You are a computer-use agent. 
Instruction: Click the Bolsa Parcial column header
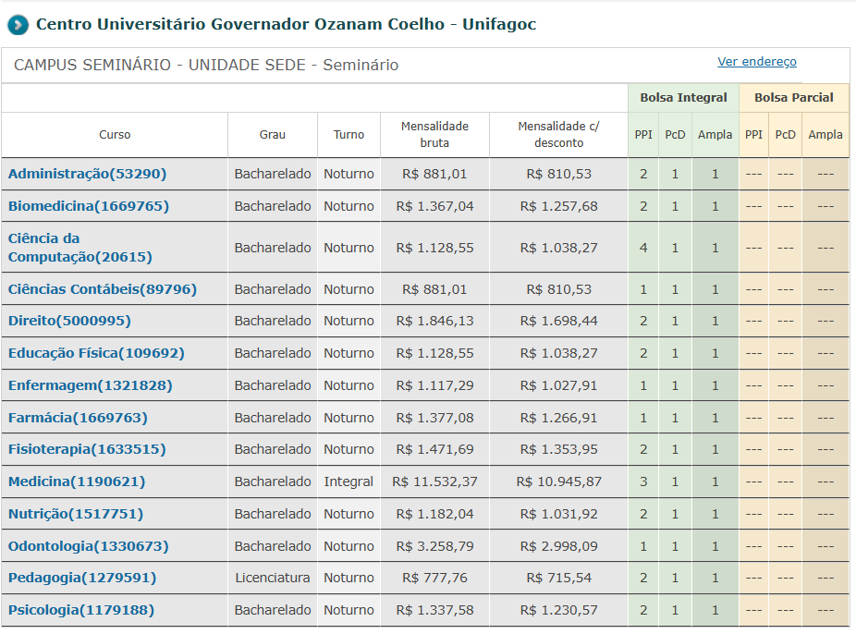pyautogui.click(x=793, y=98)
